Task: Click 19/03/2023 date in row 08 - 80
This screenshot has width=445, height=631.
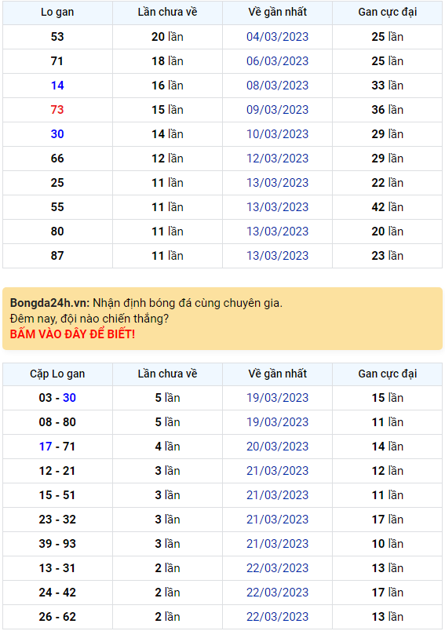Action: coord(277,422)
